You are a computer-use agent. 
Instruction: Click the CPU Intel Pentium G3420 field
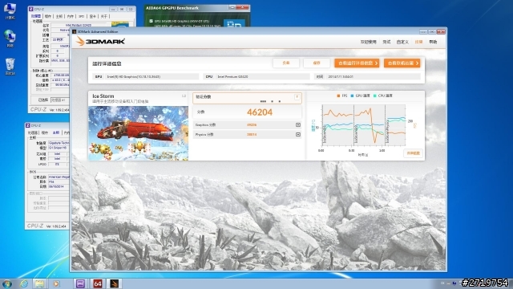click(256, 77)
